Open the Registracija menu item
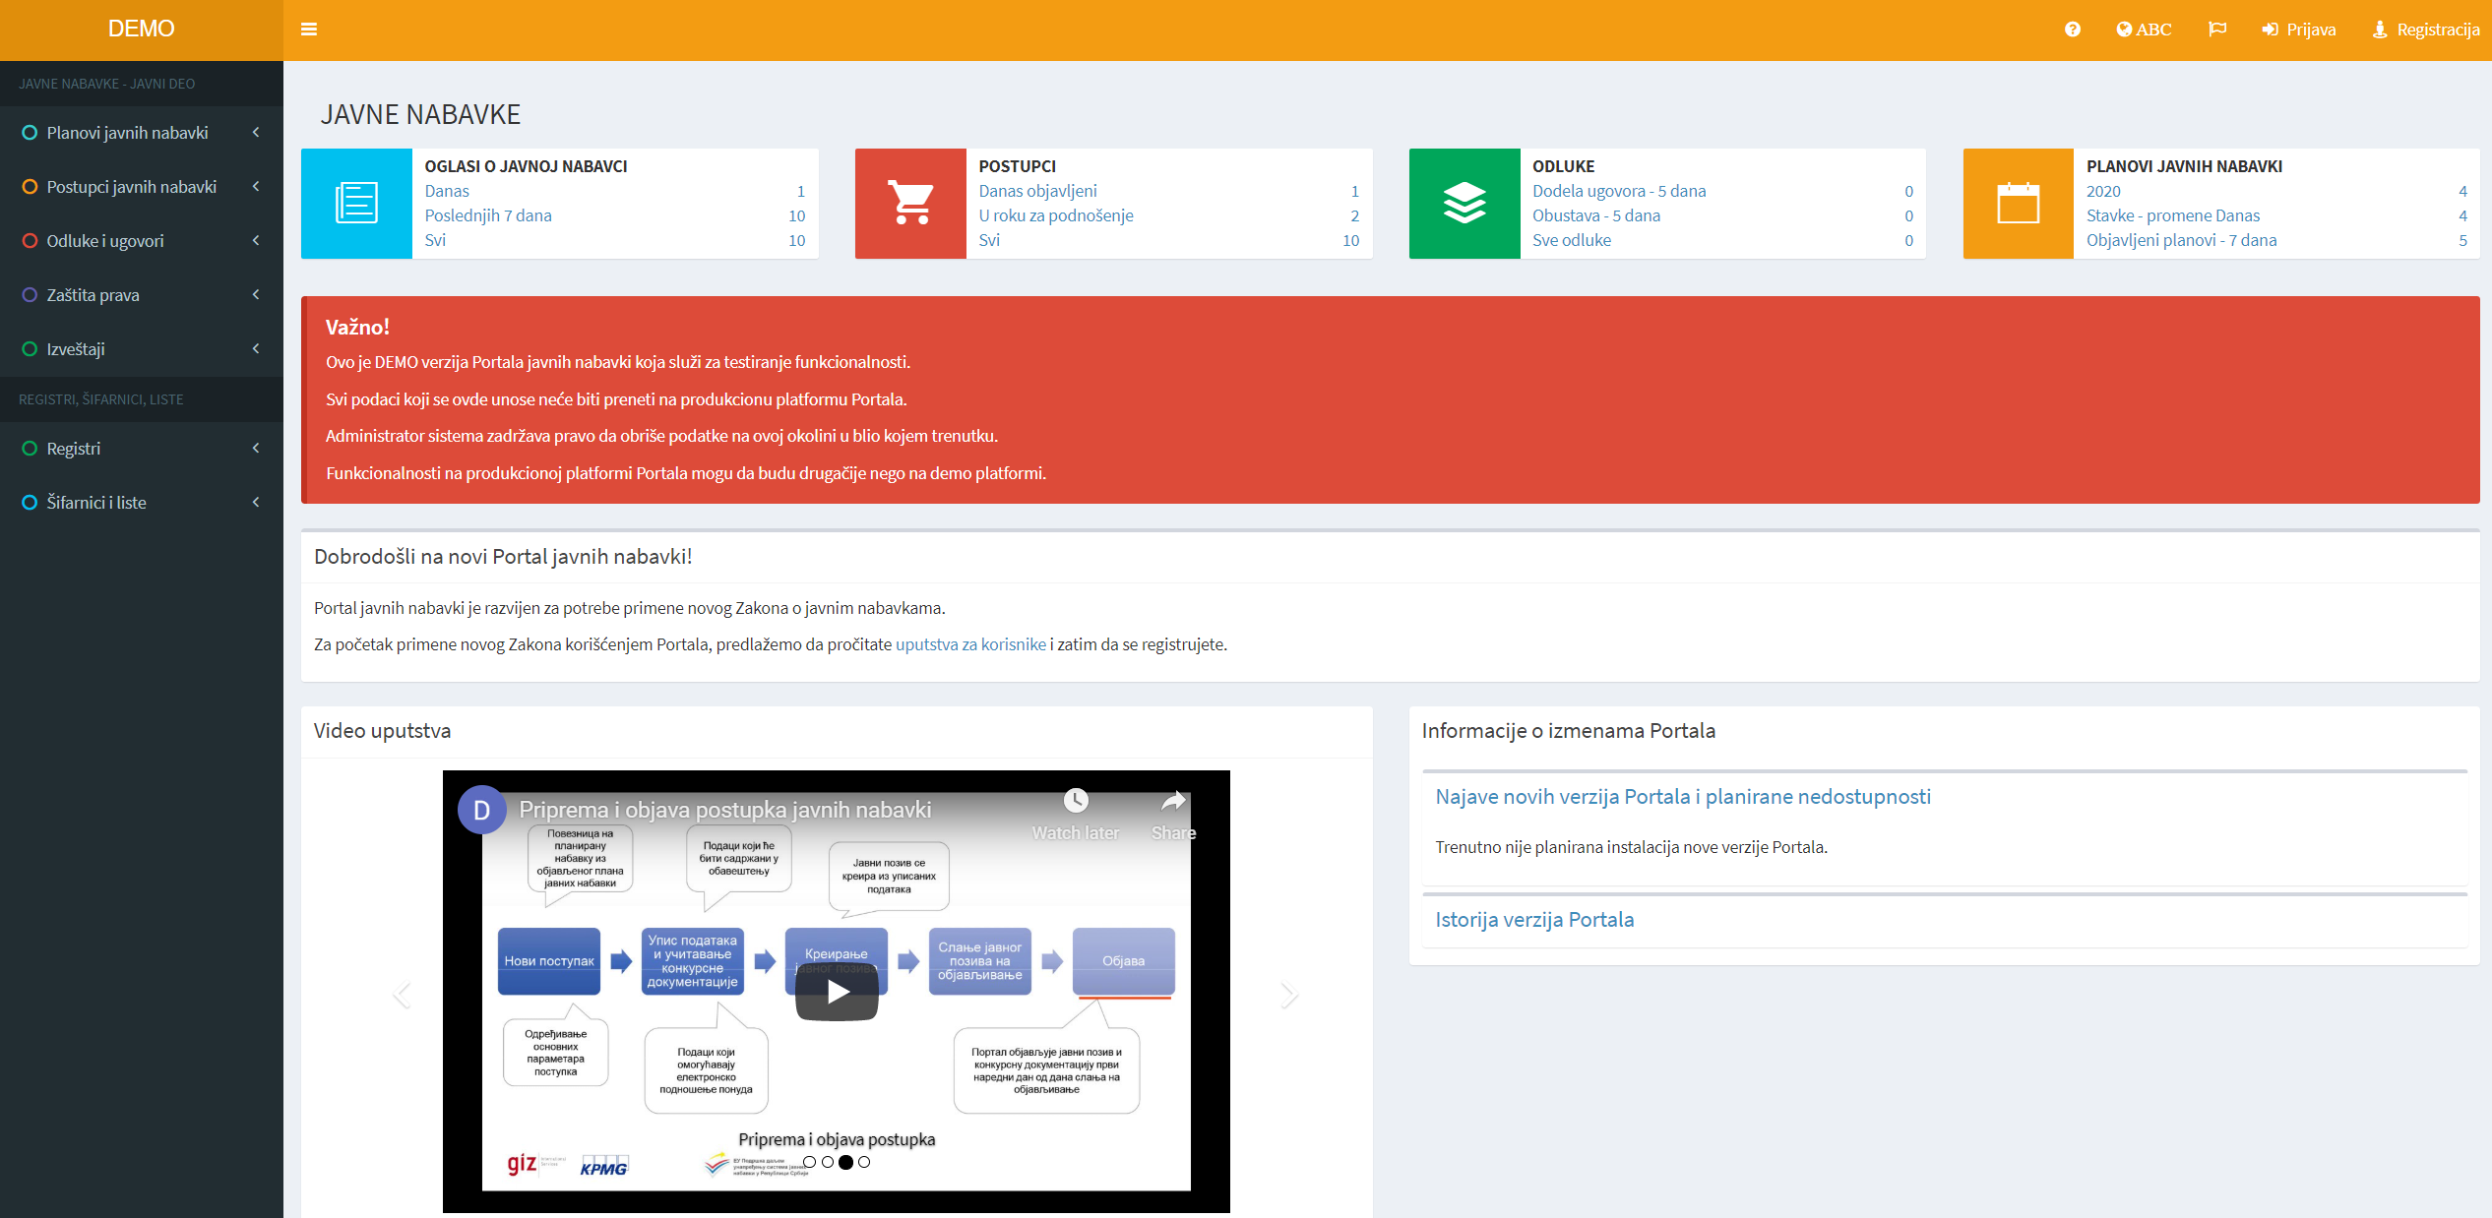Image resolution: width=2492 pixels, height=1218 pixels. coord(2426,30)
